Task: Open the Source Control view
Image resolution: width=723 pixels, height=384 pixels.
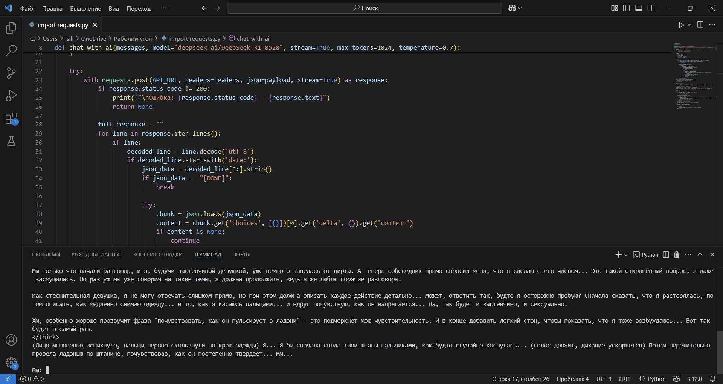Action: tap(11, 73)
